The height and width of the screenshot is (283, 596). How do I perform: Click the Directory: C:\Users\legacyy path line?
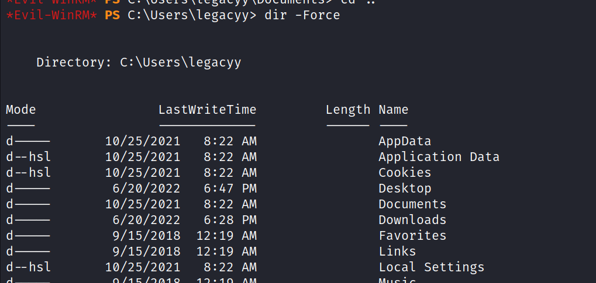coord(139,62)
